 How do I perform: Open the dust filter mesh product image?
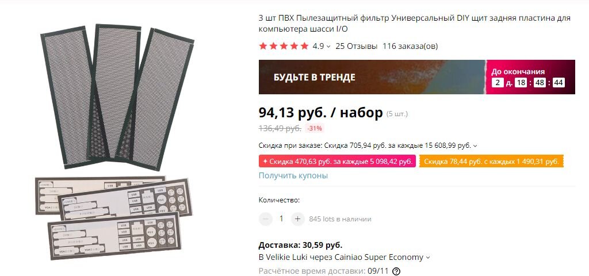117,97
